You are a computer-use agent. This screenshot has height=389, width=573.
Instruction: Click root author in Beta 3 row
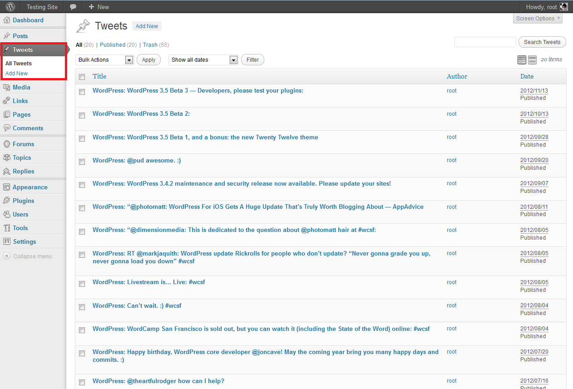pos(452,91)
